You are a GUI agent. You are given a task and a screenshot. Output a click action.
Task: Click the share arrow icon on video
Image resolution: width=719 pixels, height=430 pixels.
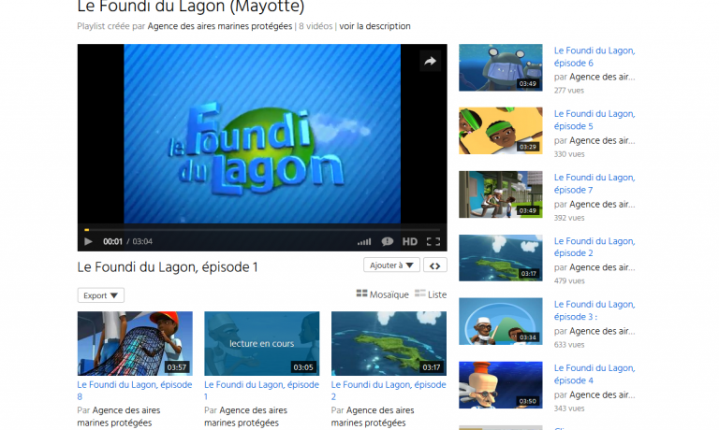point(430,61)
